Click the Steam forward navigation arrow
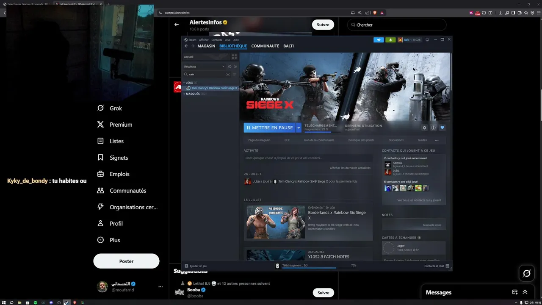Screen dimensions: 542x305 click(193, 46)
